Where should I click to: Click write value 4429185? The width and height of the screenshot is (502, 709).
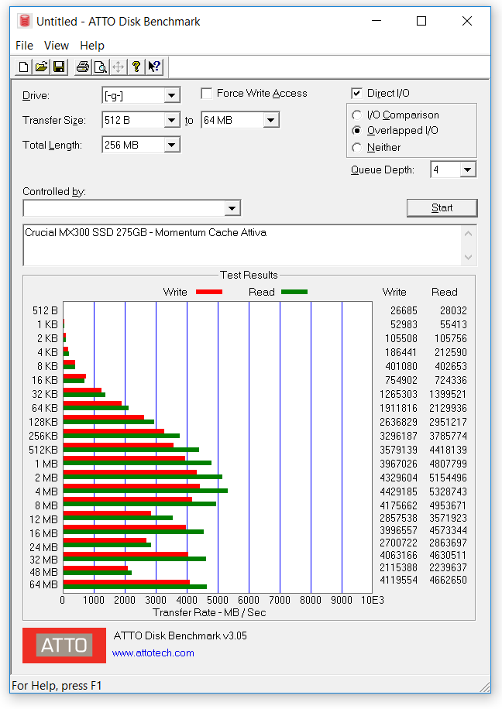(x=399, y=492)
